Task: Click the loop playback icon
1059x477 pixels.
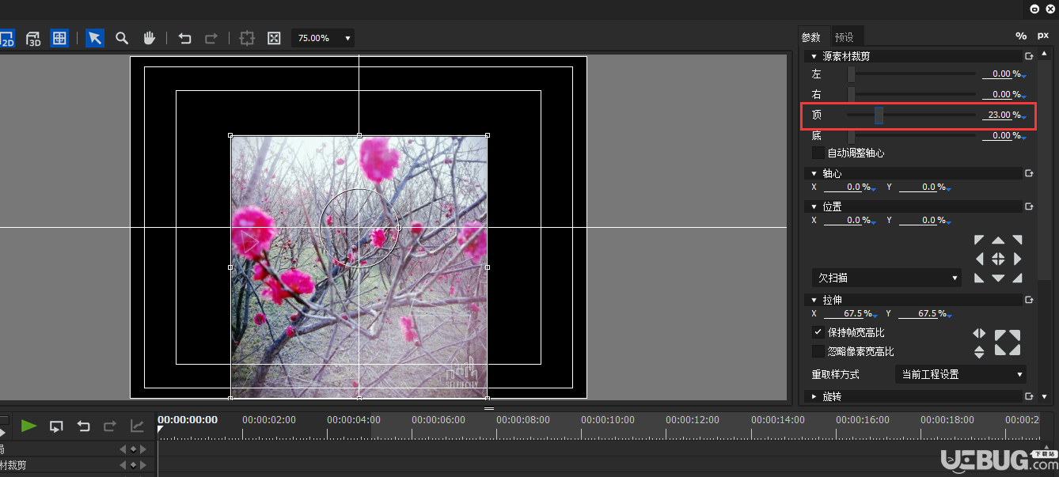Action: pyautogui.click(x=56, y=426)
